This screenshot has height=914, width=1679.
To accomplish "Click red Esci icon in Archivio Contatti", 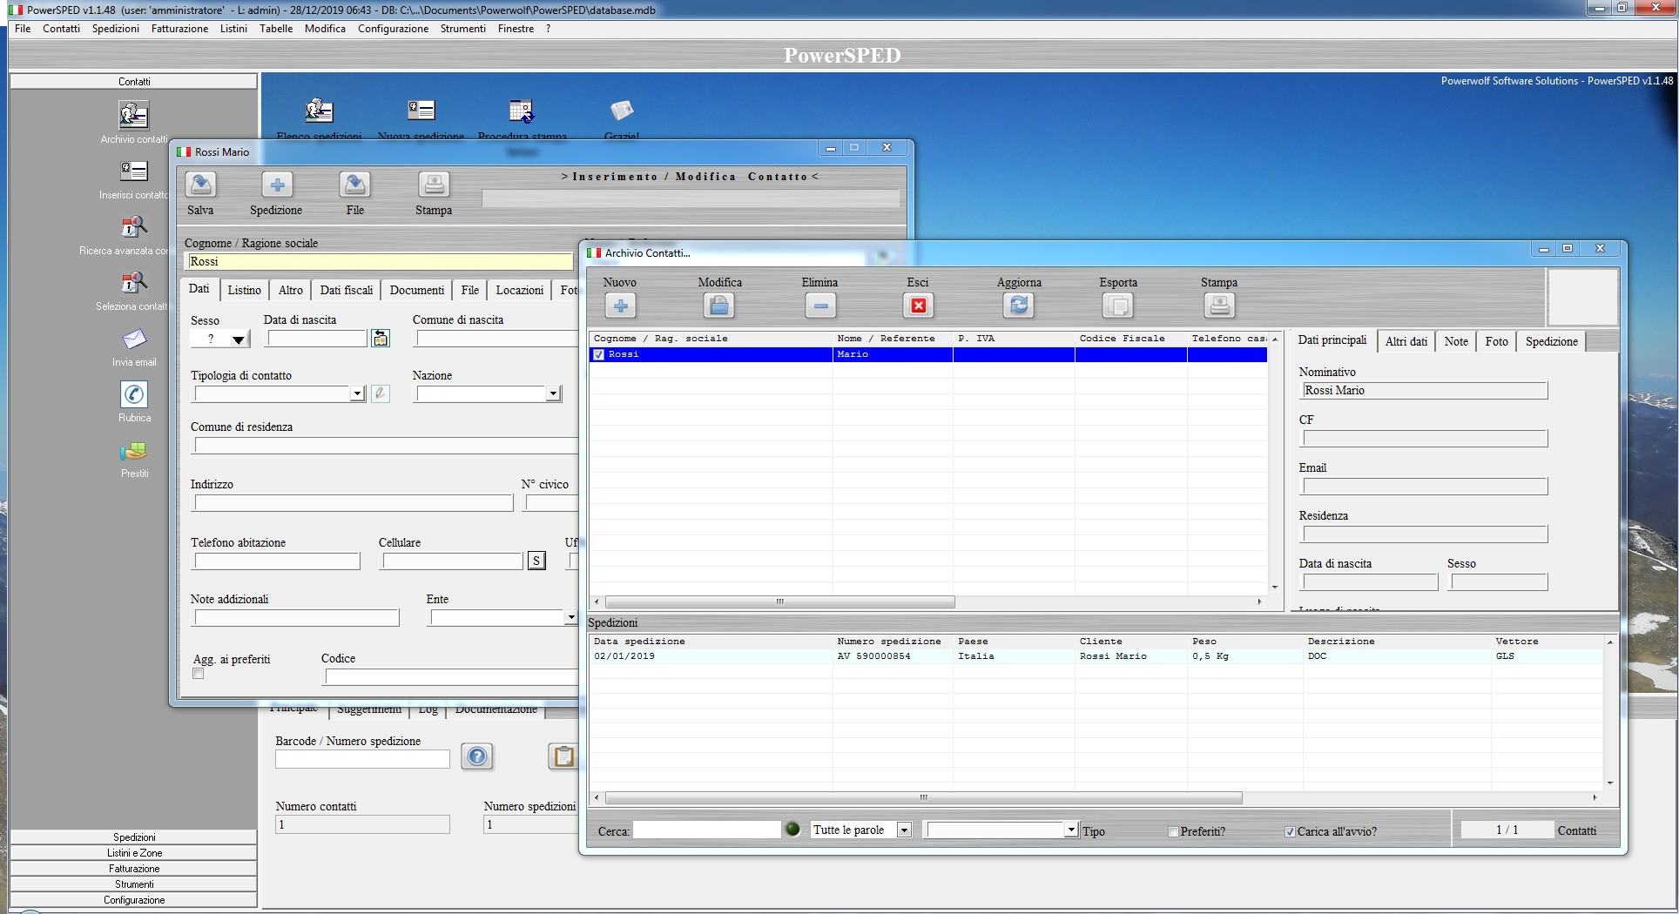I will 918,306.
